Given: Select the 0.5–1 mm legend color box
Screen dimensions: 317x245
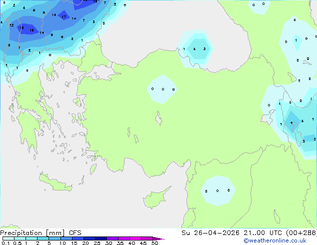Looking at the screenshot, I should coord(20,238).
